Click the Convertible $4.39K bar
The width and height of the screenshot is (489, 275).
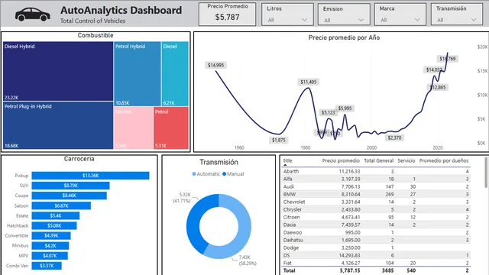click(x=51, y=236)
